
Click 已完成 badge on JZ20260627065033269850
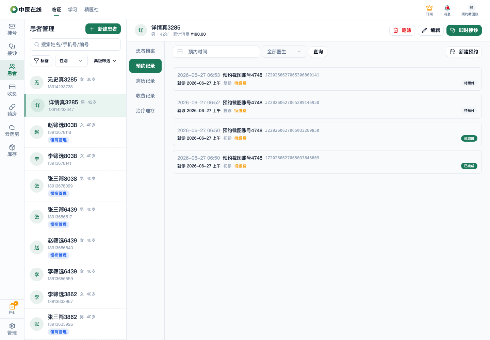click(x=469, y=138)
